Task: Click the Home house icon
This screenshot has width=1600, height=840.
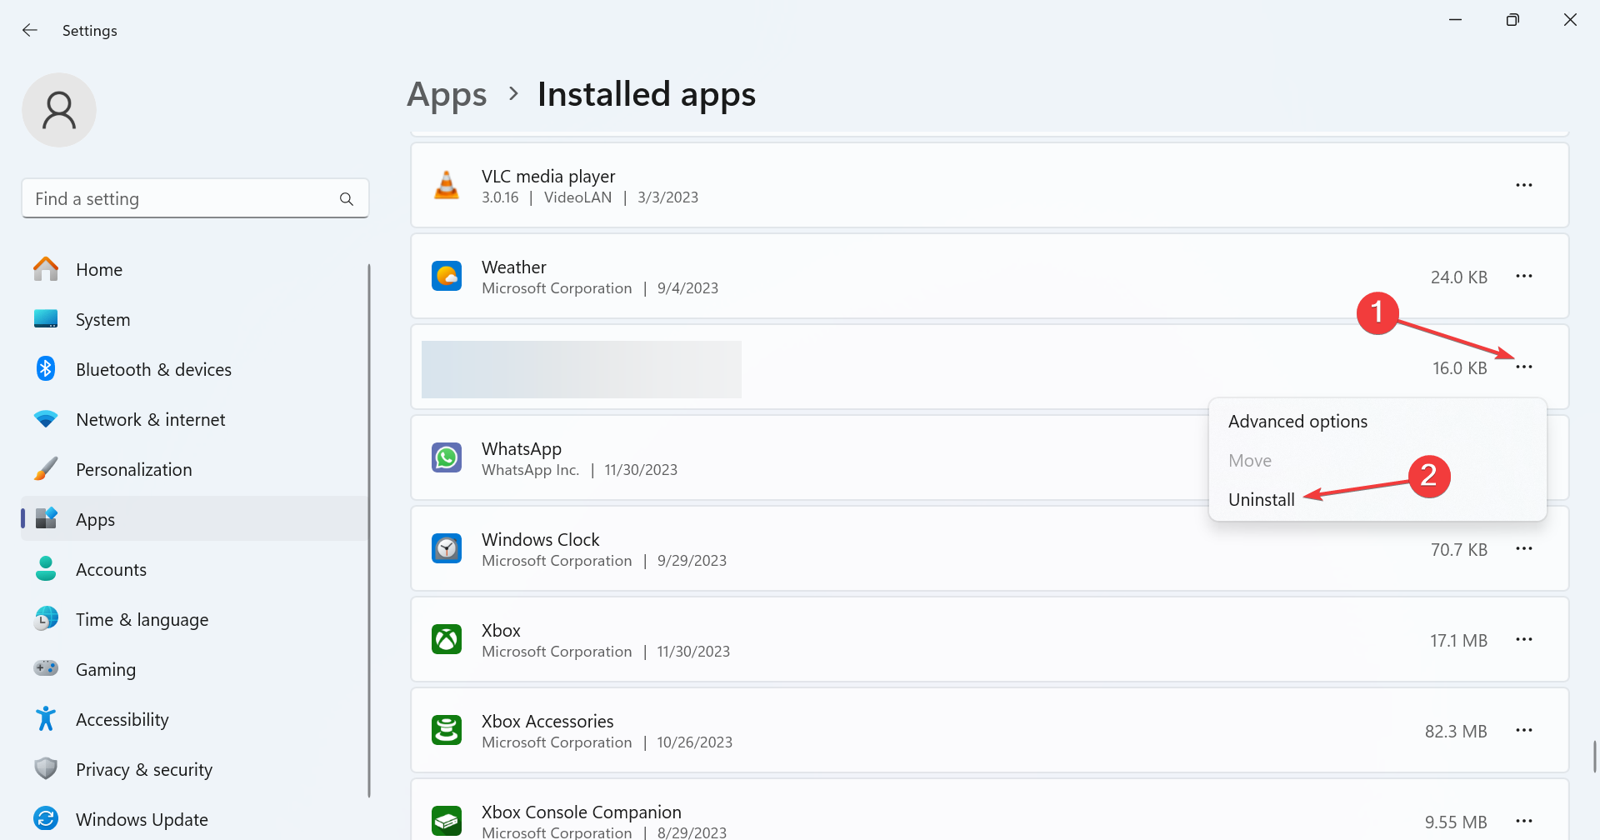Action: (x=46, y=269)
